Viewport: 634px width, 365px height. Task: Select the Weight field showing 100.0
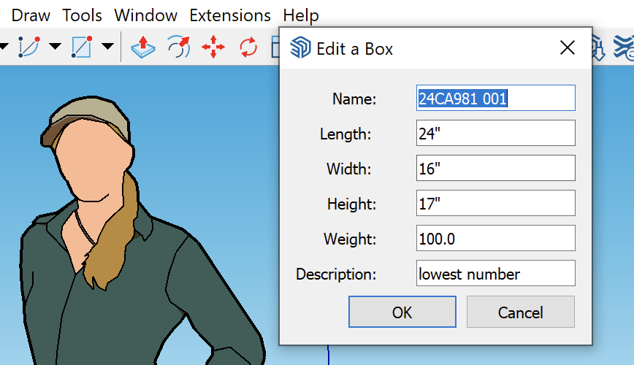pos(495,239)
